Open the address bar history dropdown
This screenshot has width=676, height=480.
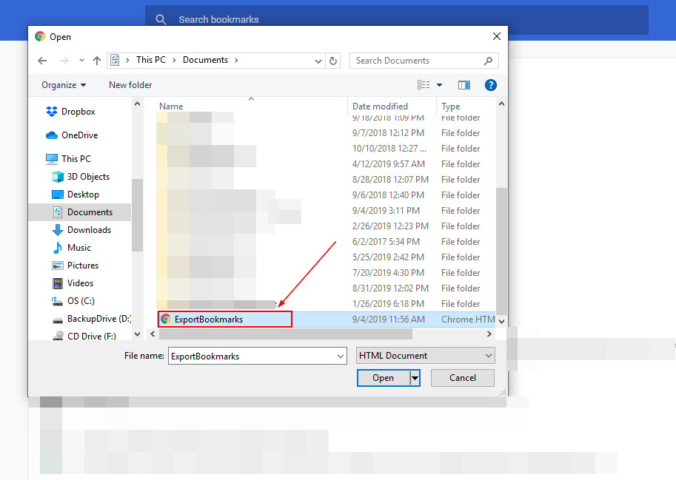(318, 61)
